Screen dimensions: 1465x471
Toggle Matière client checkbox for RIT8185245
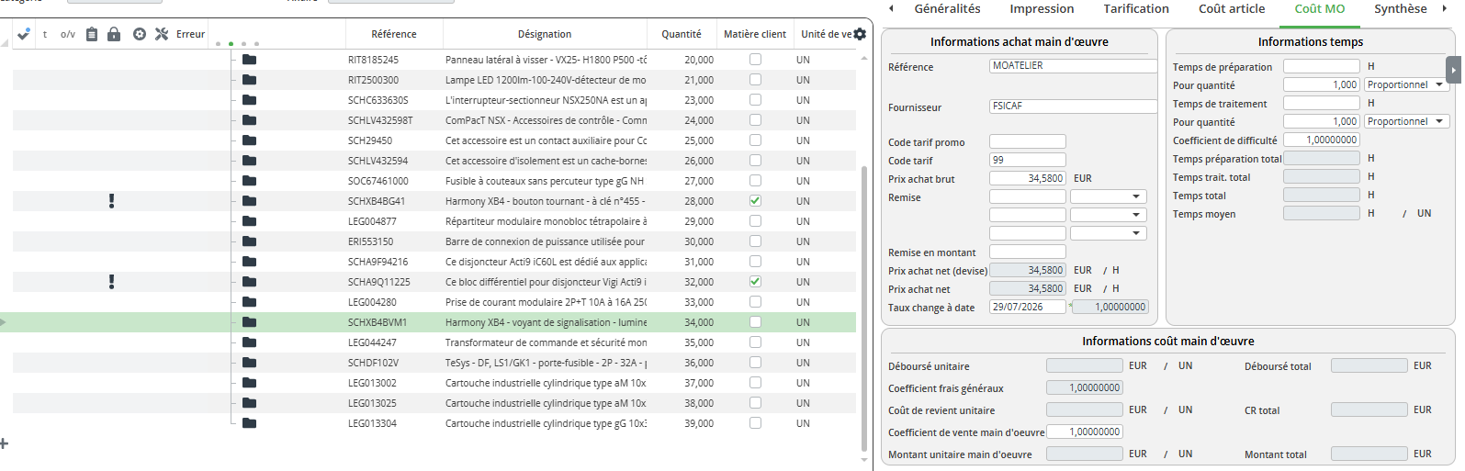tap(755, 60)
